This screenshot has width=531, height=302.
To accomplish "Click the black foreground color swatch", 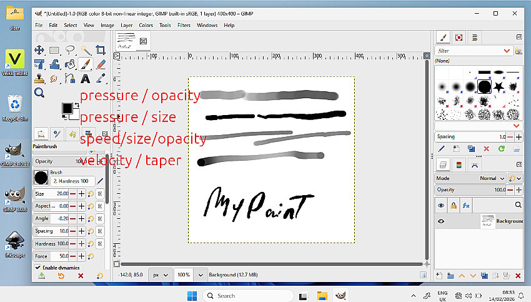I will [66, 109].
